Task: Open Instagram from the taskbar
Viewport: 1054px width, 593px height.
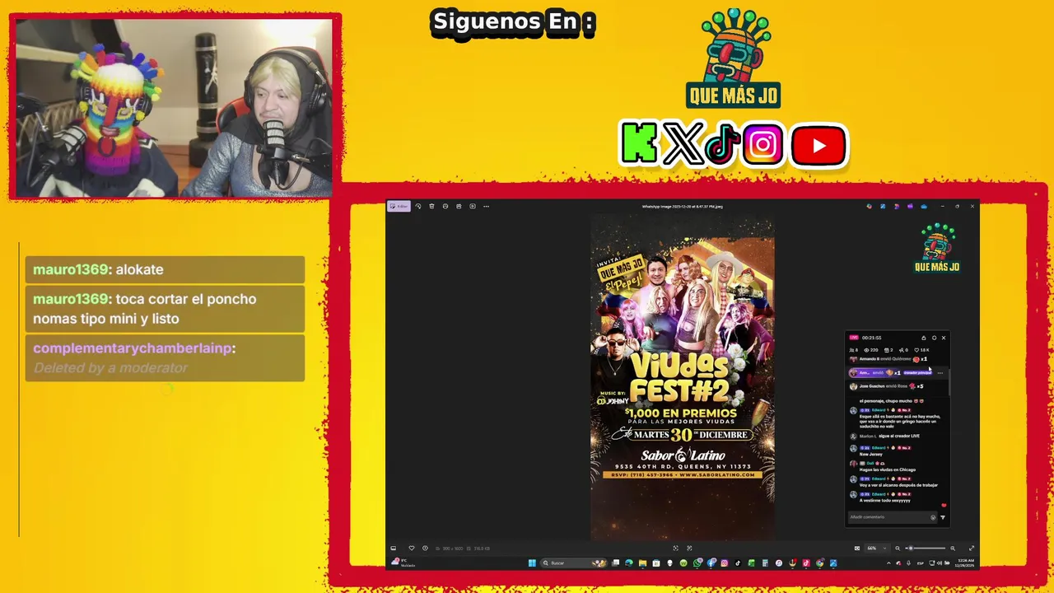Action: pos(725,563)
